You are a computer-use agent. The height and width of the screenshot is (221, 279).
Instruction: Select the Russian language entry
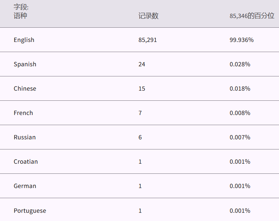(x=25, y=137)
